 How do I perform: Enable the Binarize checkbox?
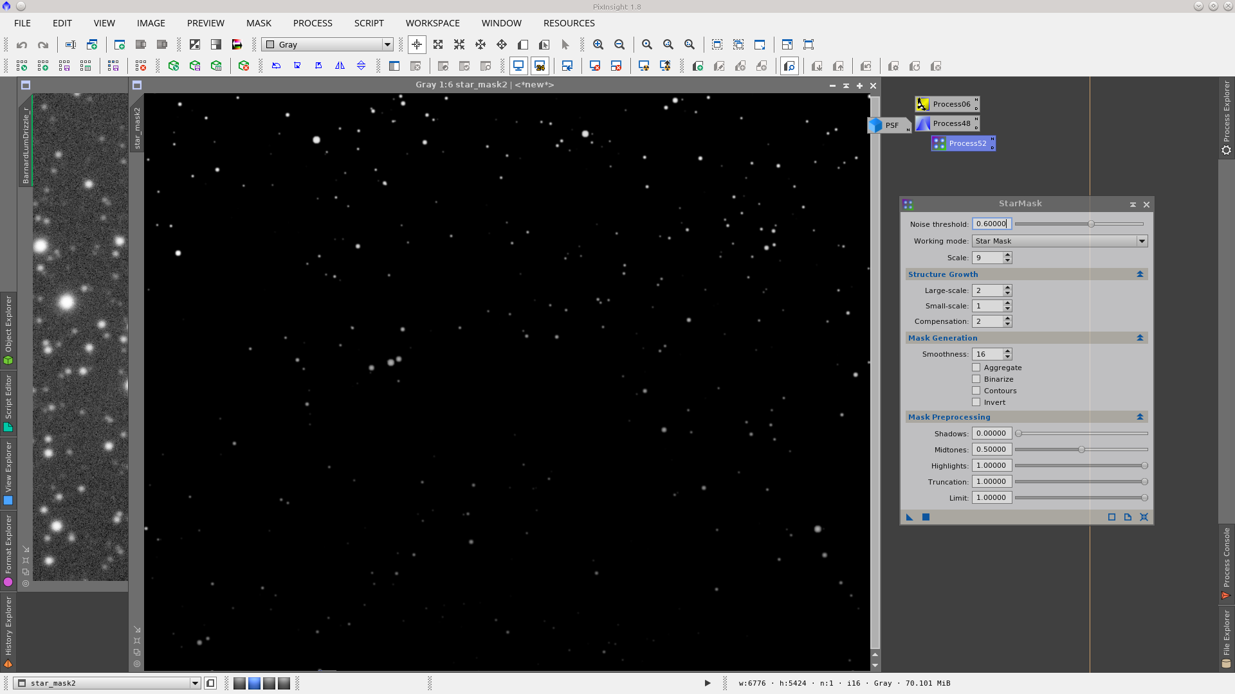pyautogui.click(x=976, y=379)
